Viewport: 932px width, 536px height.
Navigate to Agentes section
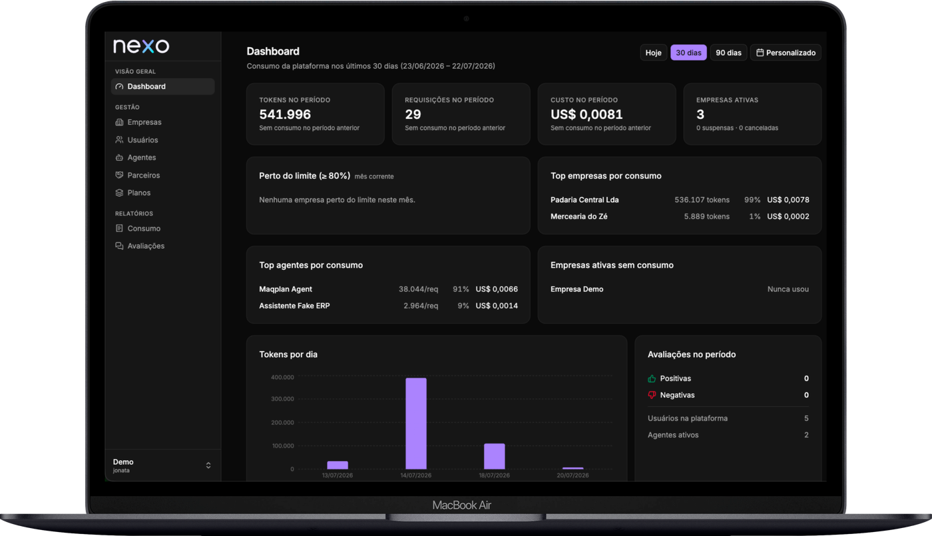coord(162,158)
